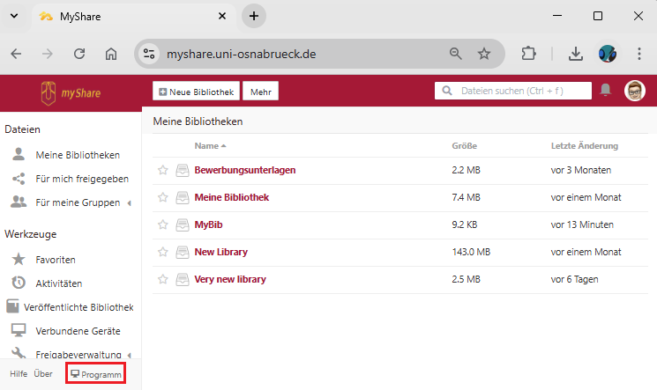Sort libraries by Name column header
Image resolution: width=657 pixels, height=390 pixels.
click(x=206, y=145)
